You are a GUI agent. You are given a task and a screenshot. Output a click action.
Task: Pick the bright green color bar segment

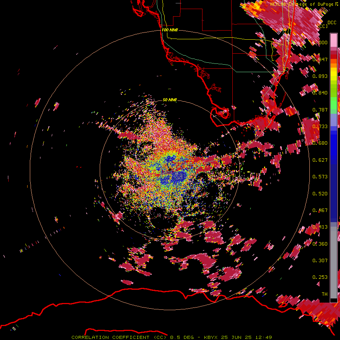[334, 103]
